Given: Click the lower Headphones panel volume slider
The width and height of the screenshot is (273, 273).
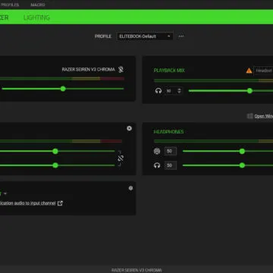Looking at the screenshot, I should [227, 165].
